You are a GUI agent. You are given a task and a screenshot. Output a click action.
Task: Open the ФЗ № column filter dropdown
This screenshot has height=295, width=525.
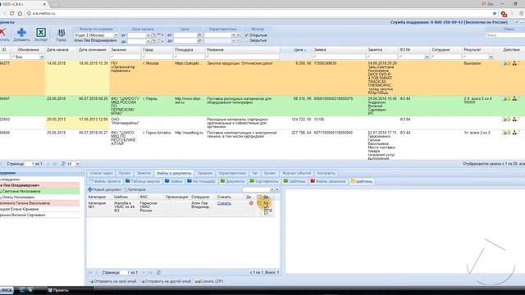click(427, 57)
